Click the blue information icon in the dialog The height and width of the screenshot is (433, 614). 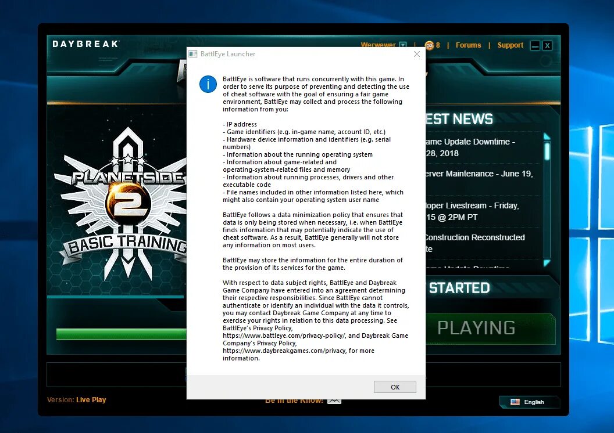(208, 84)
